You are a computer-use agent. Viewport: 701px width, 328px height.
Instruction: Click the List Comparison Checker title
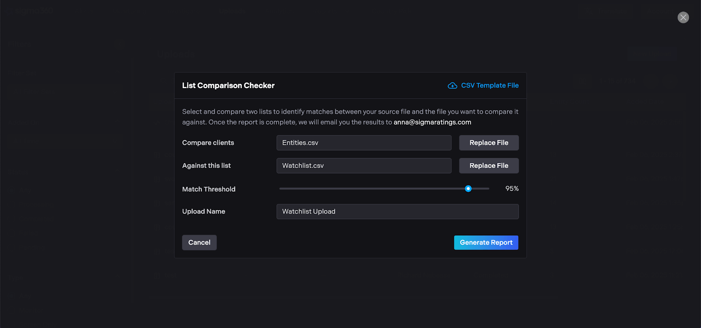pyautogui.click(x=228, y=86)
